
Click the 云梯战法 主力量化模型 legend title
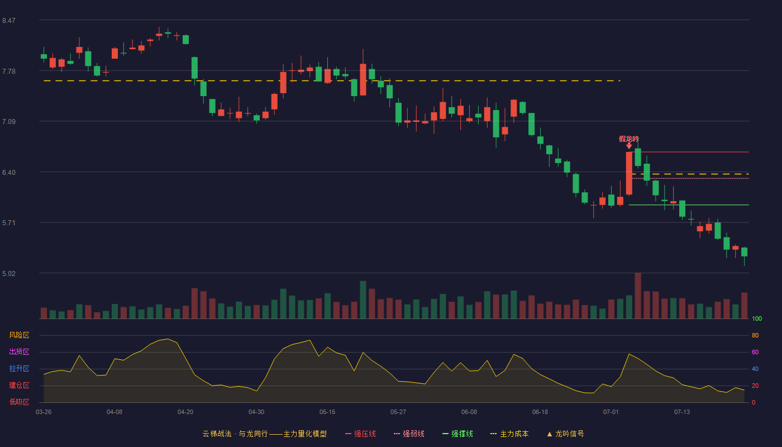click(264, 434)
